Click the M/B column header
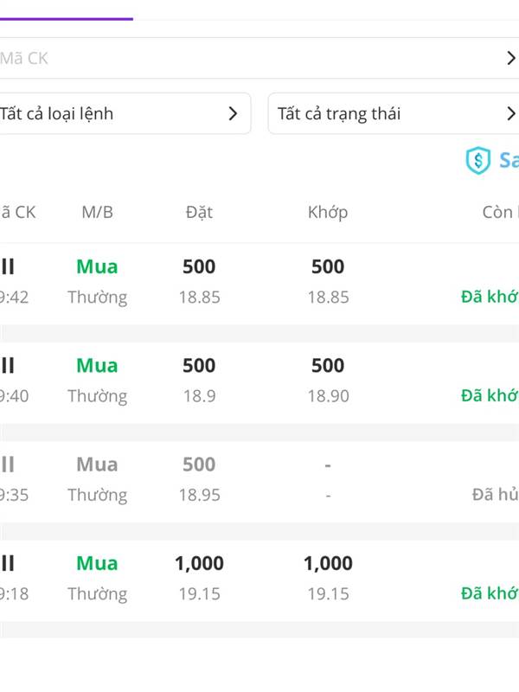The width and height of the screenshot is (519, 692). (x=97, y=212)
